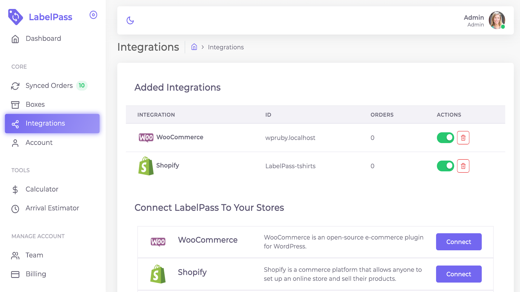Screen dimensions: 520x292
Task: Click the WooCommerce orders count 0
Action: (372, 138)
